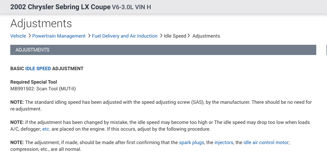327x161 pixels.
Task: Open the spark plugs link
Action: (x=191, y=143)
